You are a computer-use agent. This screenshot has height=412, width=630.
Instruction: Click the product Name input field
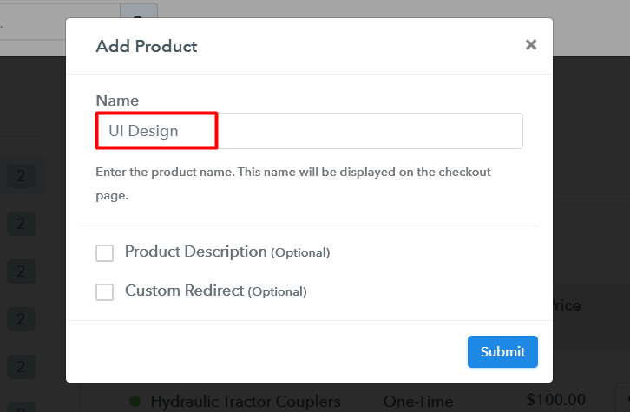click(x=309, y=131)
